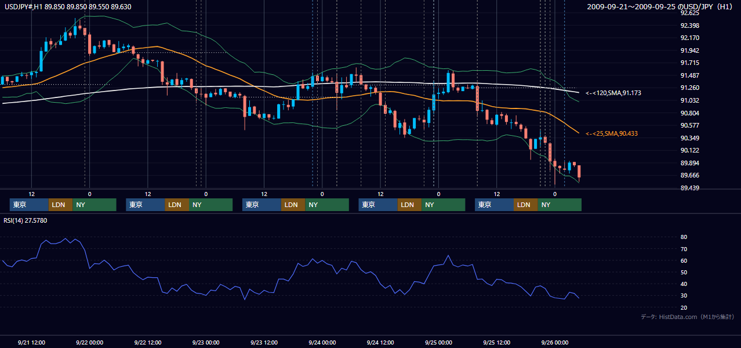Screen dimensions: 741x348
Task: Select the NY session bar for 9/21
Action: coord(95,205)
